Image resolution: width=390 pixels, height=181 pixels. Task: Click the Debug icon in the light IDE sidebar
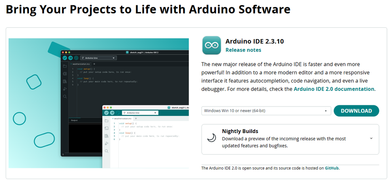(107, 143)
